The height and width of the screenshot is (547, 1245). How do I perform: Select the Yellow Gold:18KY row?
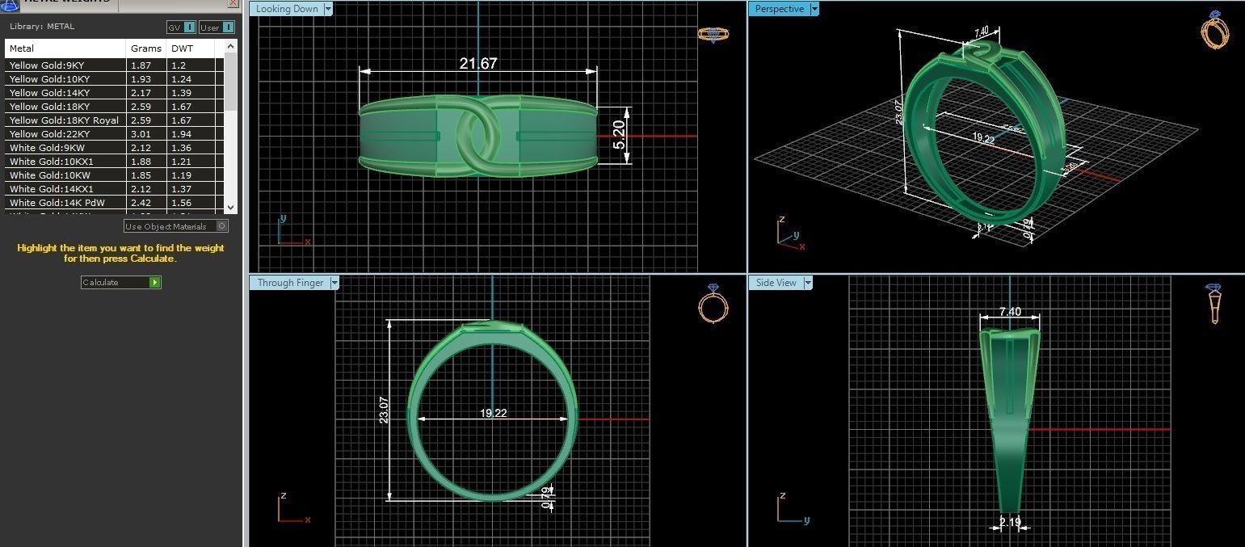pyautogui.click(x=115, y=107)
